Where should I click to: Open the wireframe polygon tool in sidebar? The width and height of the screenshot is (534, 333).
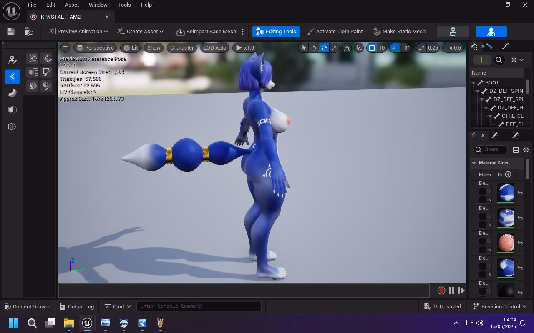tap(12, 127)
